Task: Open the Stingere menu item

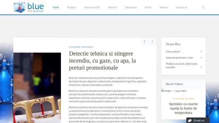Action: tap(72, 7)
